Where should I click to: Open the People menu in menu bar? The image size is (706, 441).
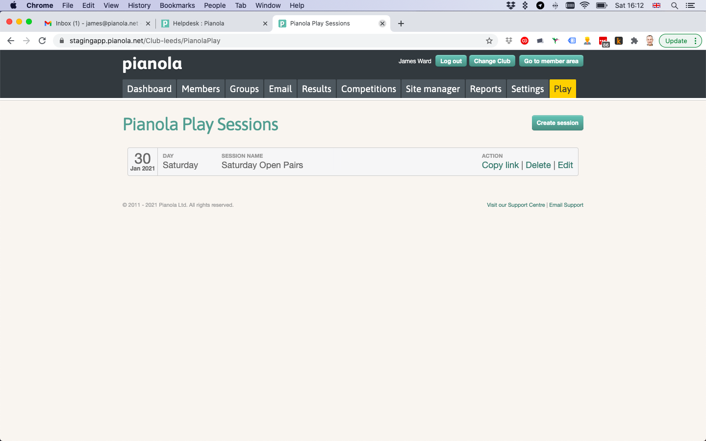click(x=215, y=5)
